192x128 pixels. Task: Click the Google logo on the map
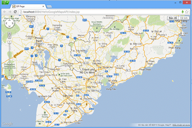7,124
